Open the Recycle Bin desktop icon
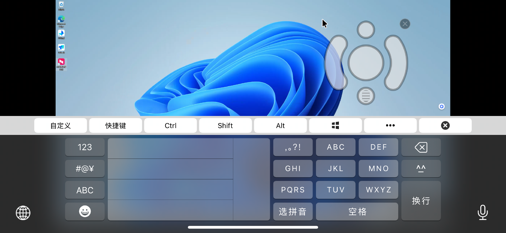 (x=61, y=6)
